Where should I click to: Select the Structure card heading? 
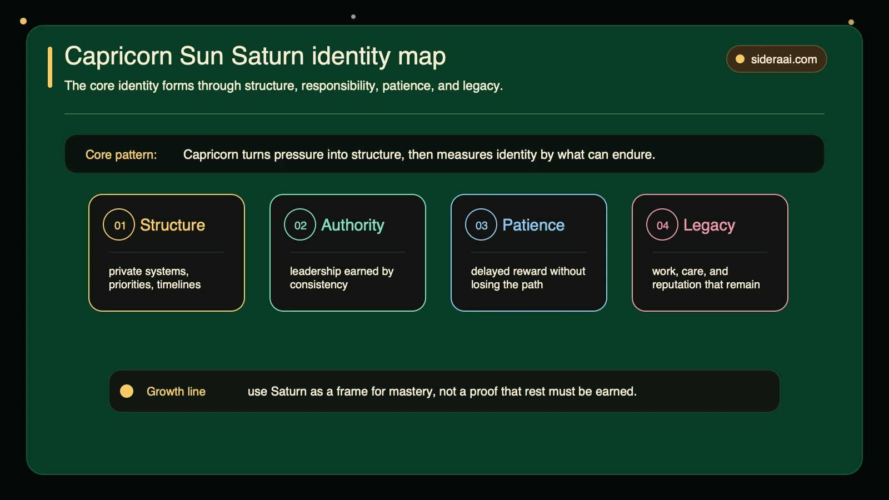172,225
